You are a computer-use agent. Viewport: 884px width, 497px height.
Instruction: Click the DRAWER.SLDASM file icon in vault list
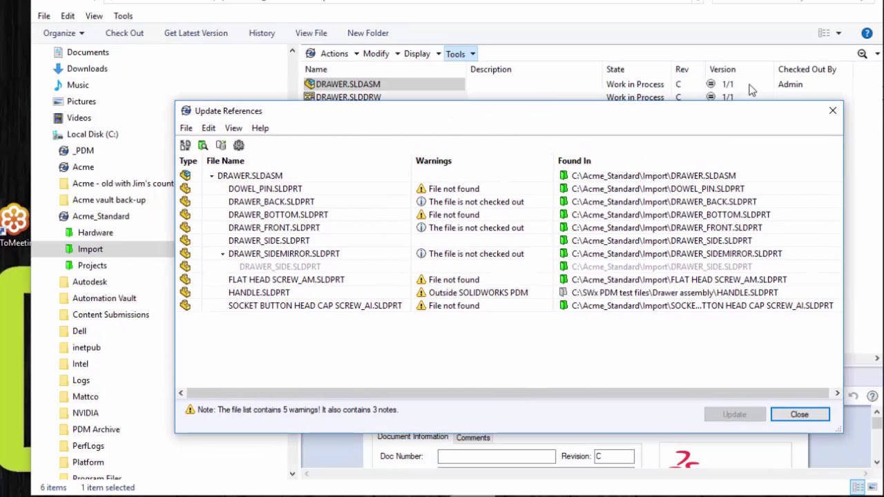[x=309, y=84]
